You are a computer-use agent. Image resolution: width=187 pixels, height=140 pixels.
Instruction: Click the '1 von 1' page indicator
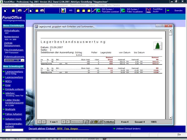54,122
